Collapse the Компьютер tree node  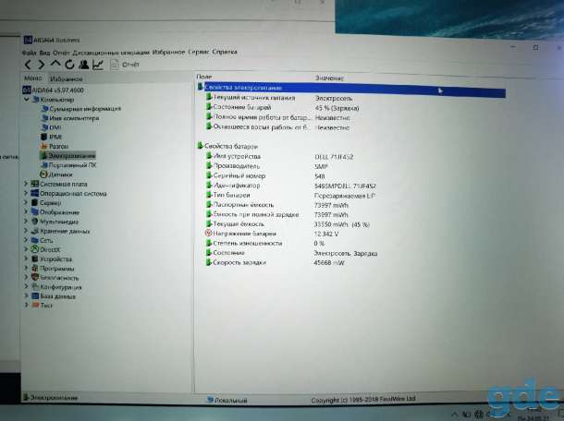coord(27,100)
